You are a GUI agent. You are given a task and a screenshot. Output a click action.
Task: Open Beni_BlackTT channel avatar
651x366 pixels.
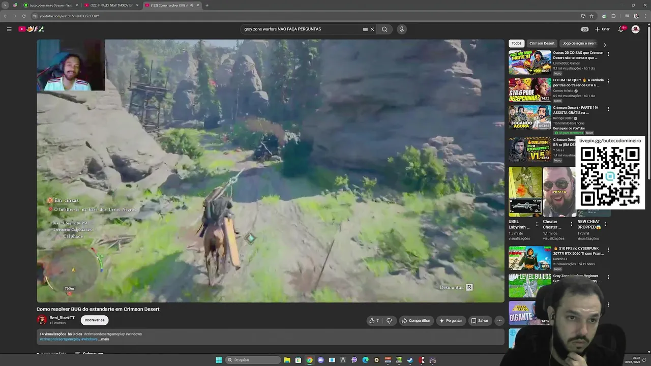pos(42,320)
